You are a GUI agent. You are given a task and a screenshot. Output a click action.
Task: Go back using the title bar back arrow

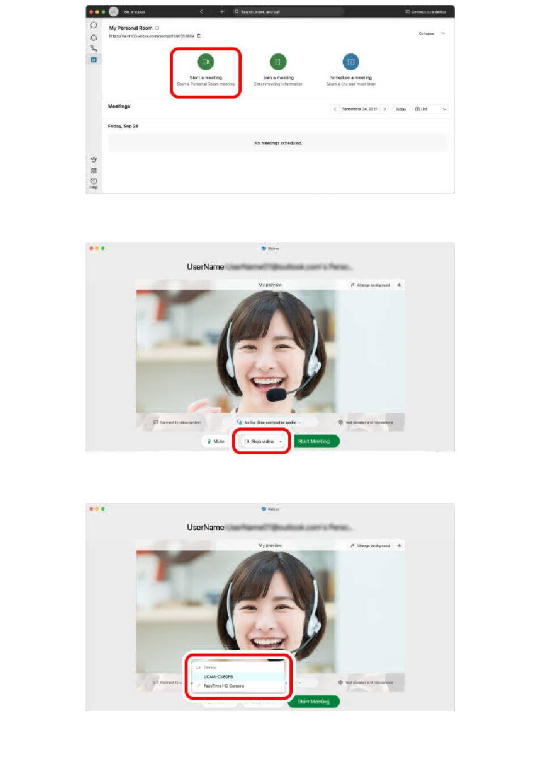click(201, 11)
